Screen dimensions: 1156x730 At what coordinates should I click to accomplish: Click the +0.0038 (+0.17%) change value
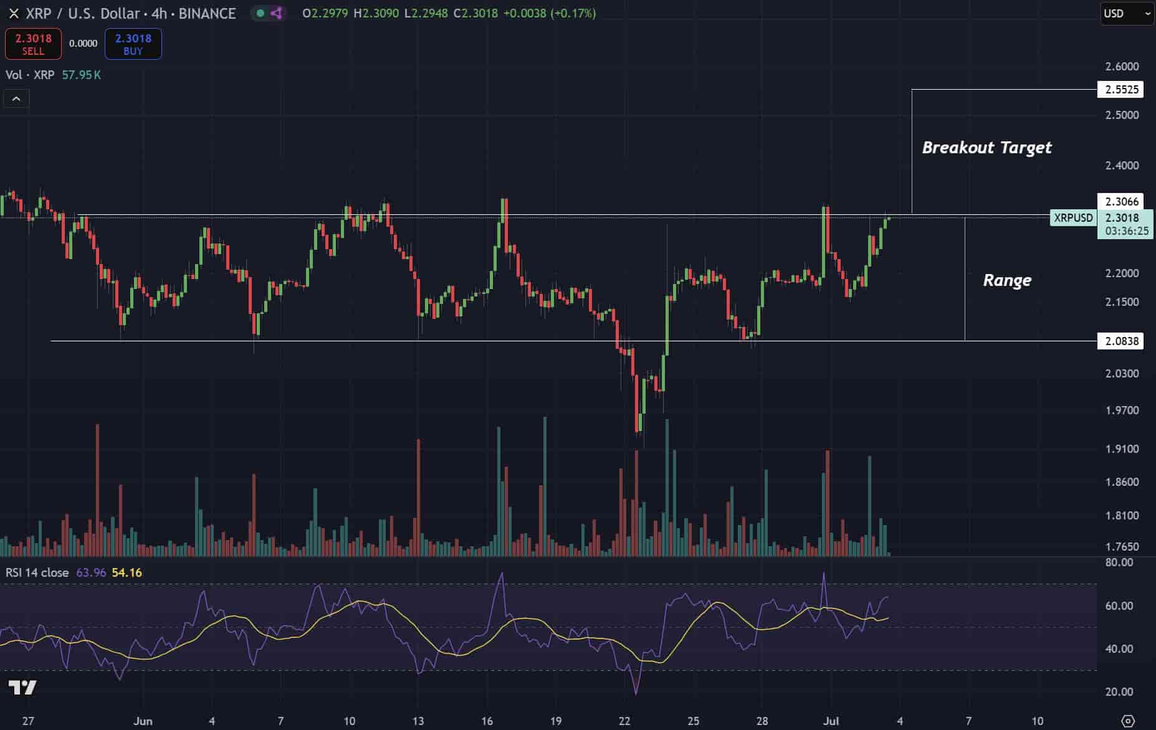[550, 13]
